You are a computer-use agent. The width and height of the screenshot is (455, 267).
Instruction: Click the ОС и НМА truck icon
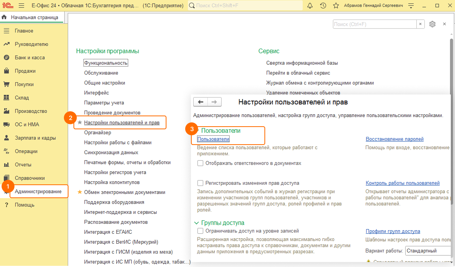7,124
